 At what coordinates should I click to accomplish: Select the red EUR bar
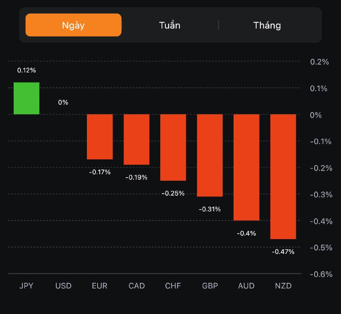(100, 137)
